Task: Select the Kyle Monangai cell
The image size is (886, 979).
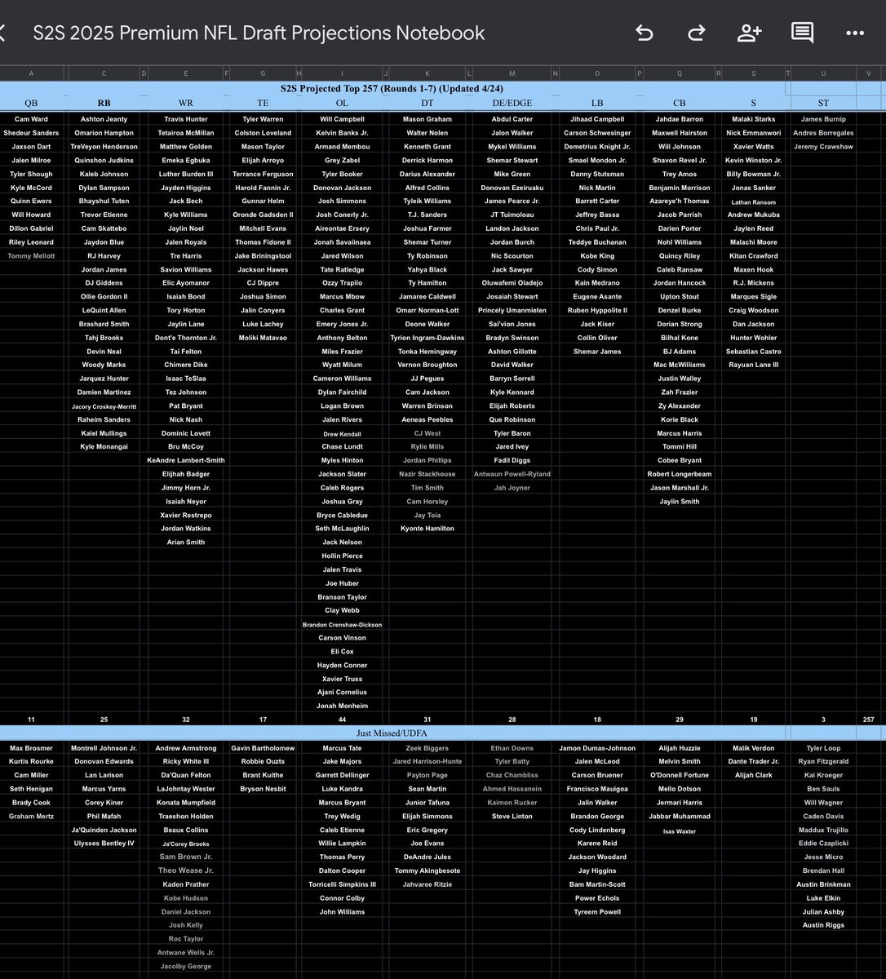Action: (104, 447)
